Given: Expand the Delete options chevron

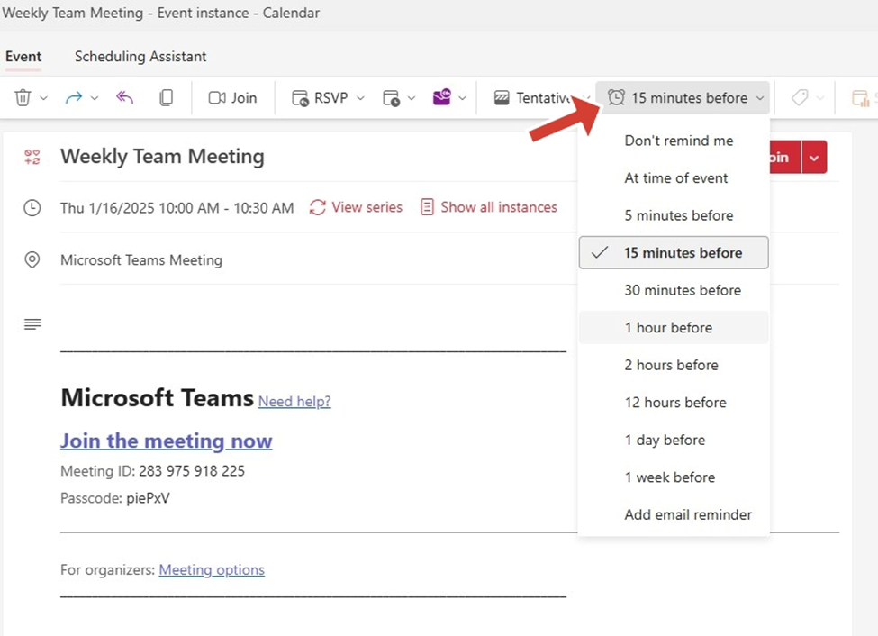Looking at the screenshot, I should (x=43, y=98).
